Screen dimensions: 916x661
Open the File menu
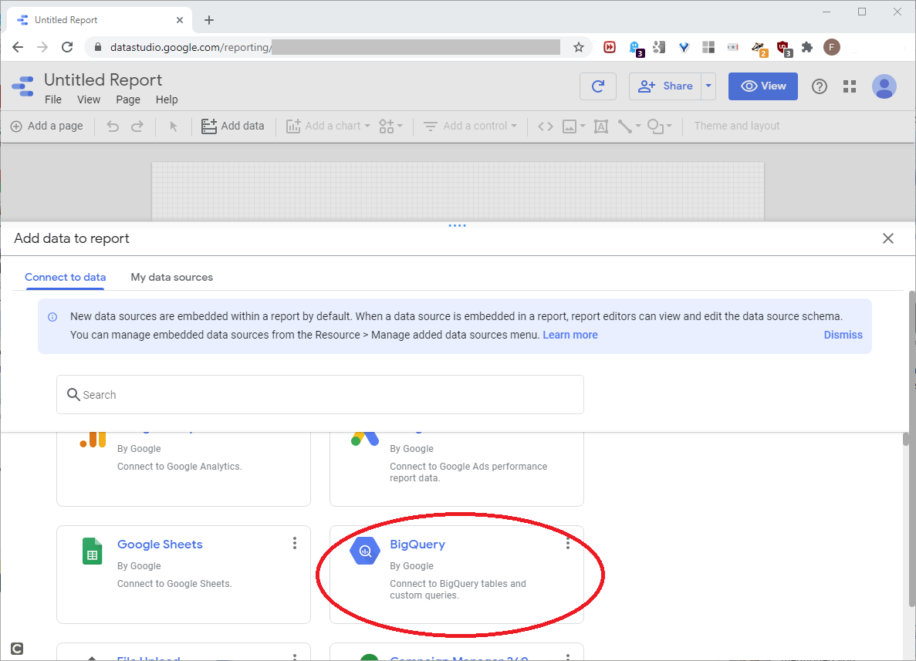pyautogui.click(x=53, y=99)
